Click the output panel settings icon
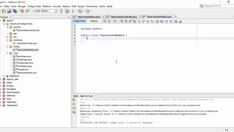The height and width of the screenshot is (132, 234). coord(74,112)
